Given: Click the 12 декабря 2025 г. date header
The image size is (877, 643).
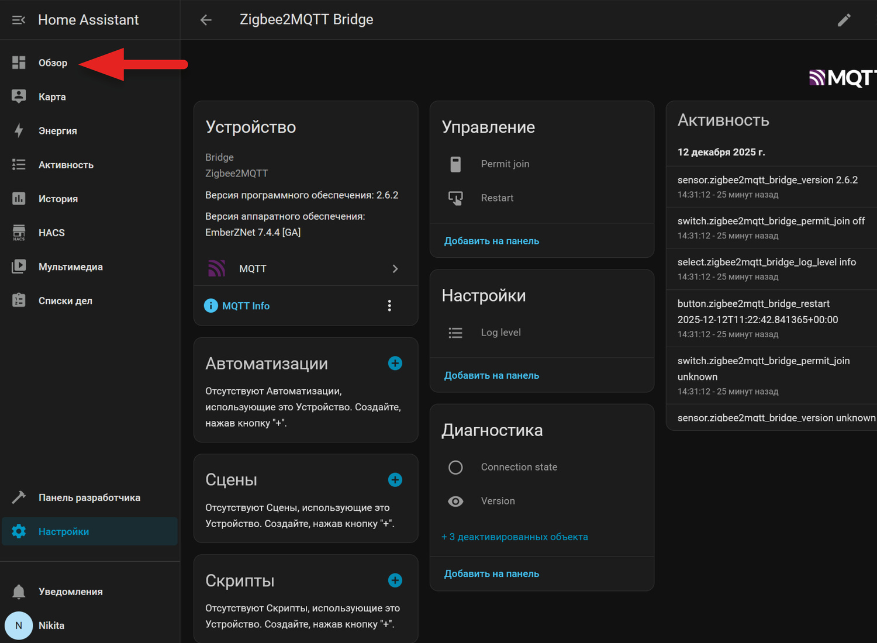Looking at the screenshot, I should (x=721, y=152).
